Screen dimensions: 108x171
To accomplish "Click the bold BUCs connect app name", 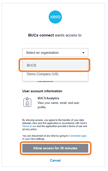I will coord(41,35).
